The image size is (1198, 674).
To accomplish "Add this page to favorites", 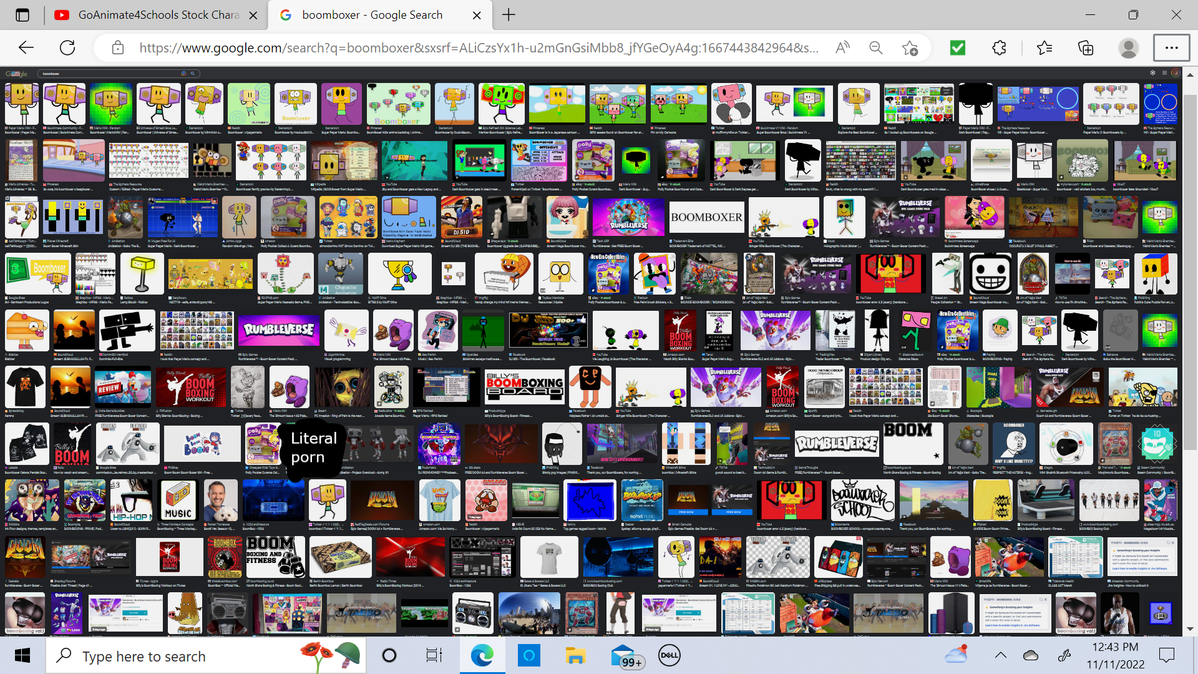I will point(910,48).
